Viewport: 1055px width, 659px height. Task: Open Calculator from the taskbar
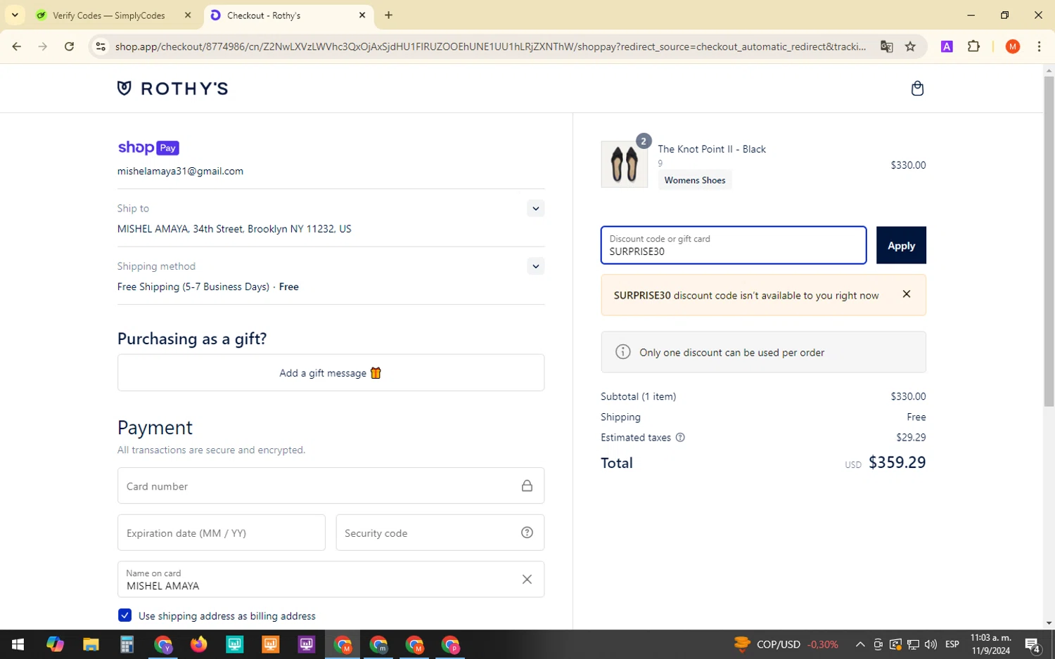pyautogui.click(x=127, y=644)
